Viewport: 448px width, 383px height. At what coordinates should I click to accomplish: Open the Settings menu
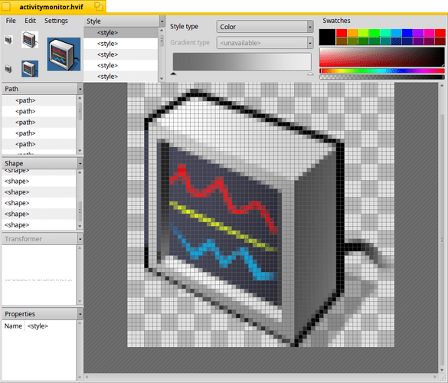[x=56, y=21]
